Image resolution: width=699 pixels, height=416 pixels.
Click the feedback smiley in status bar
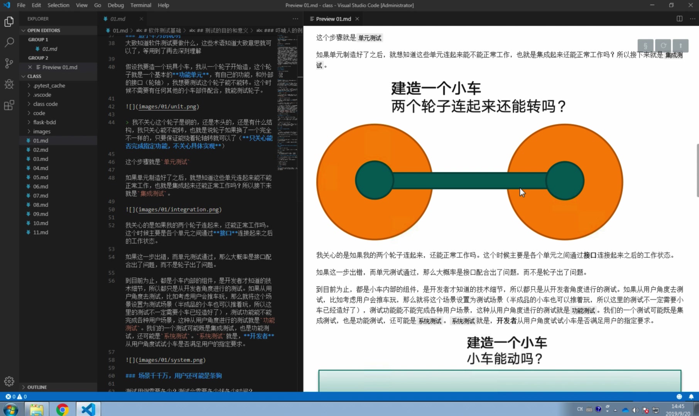pos(679,396)
